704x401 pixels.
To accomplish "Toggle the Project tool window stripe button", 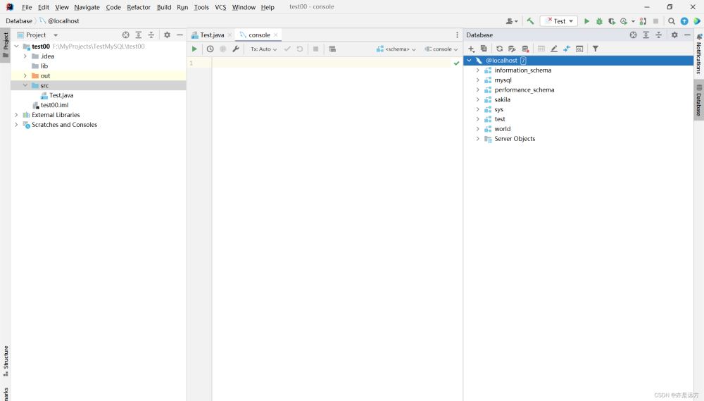I will [6, 44].
